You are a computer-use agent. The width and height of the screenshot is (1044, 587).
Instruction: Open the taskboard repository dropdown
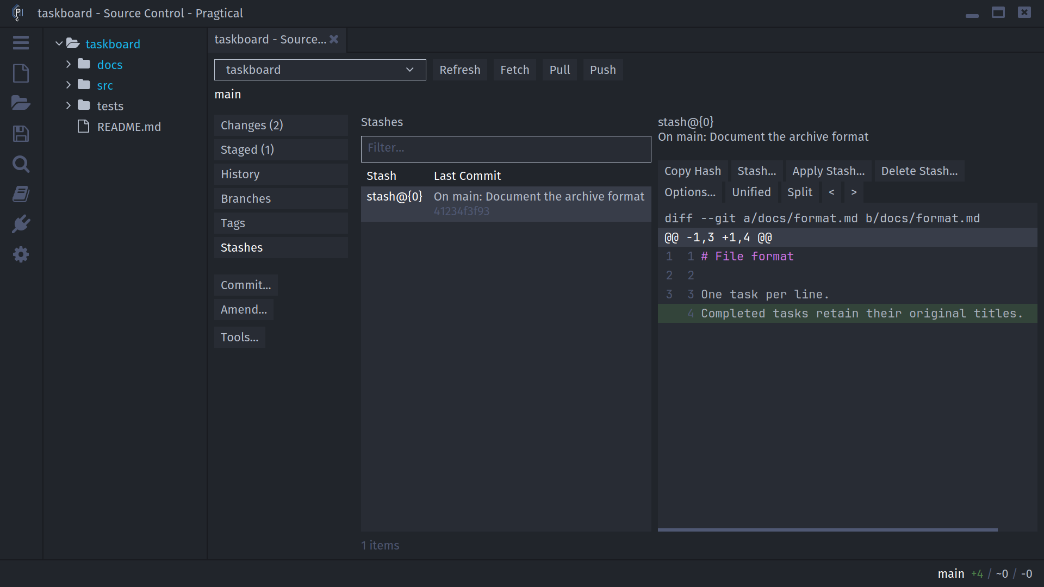(x=320, y=70)
